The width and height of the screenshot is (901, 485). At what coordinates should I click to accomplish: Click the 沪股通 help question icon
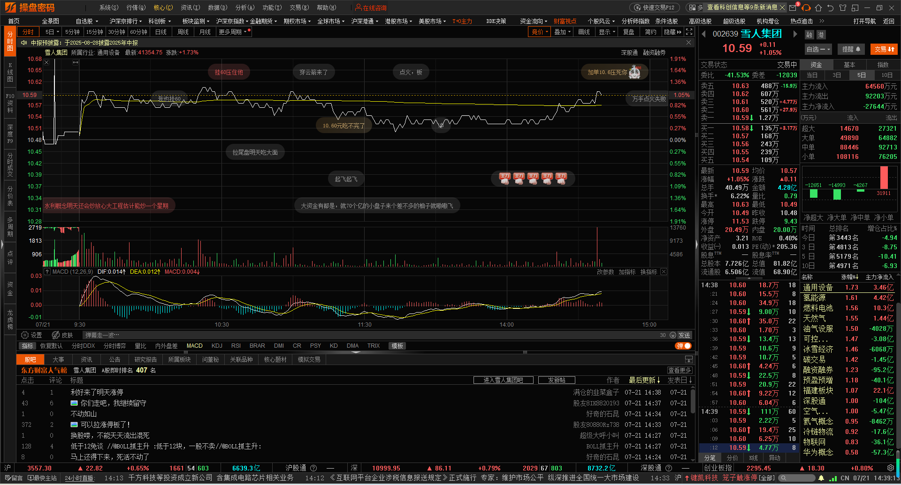313,468
